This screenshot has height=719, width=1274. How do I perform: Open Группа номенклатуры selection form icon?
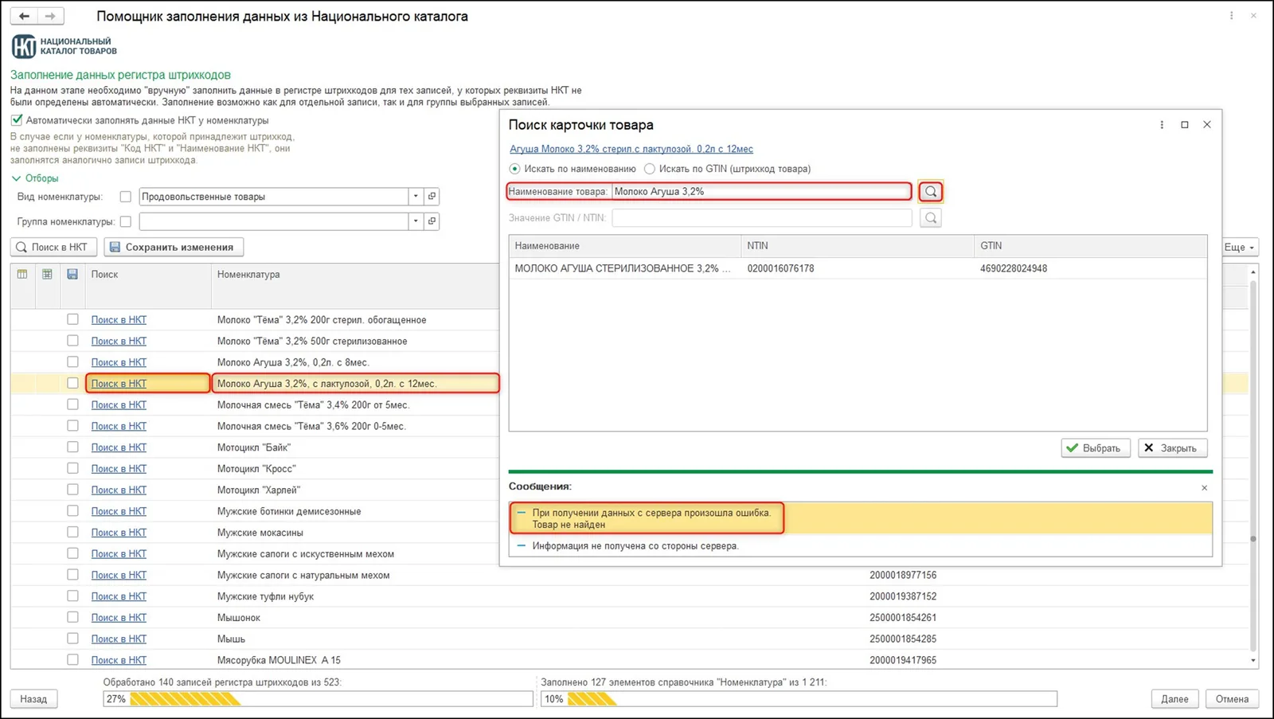pos(432,221)
